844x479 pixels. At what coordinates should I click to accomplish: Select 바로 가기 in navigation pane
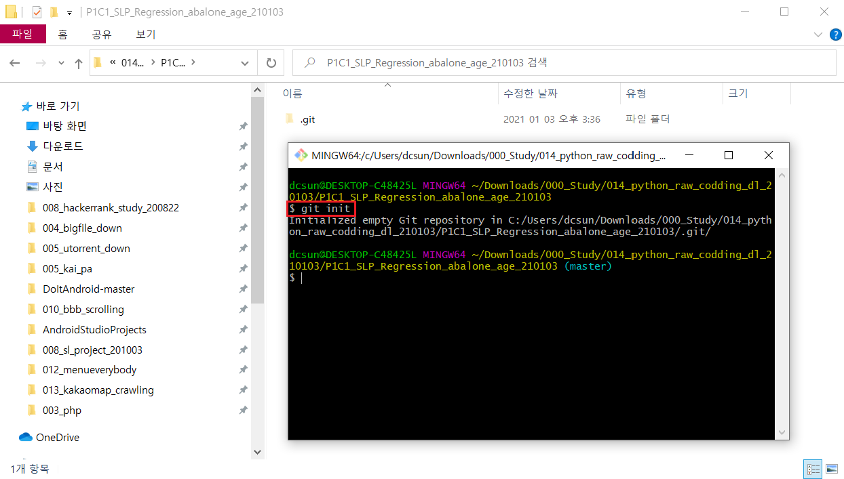[x=51, y=106]
